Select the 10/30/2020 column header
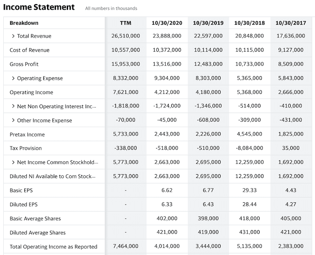Viewport: 315px width, 255px height. [x=167, y=23]
